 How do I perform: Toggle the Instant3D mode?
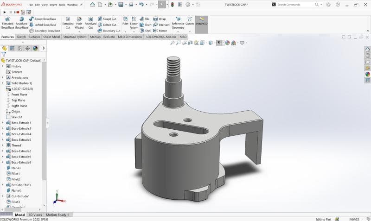point(201,21)
